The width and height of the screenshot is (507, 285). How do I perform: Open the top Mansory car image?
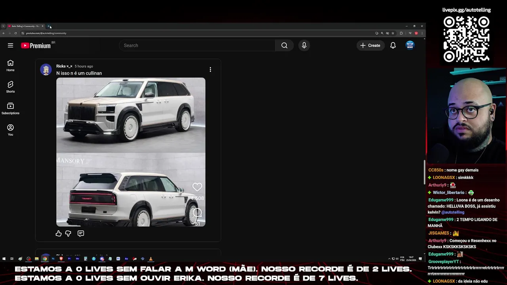(131, 115)
